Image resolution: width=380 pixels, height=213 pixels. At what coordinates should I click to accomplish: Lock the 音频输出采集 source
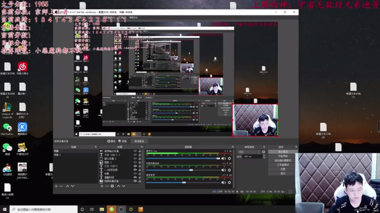click(140, 151)
